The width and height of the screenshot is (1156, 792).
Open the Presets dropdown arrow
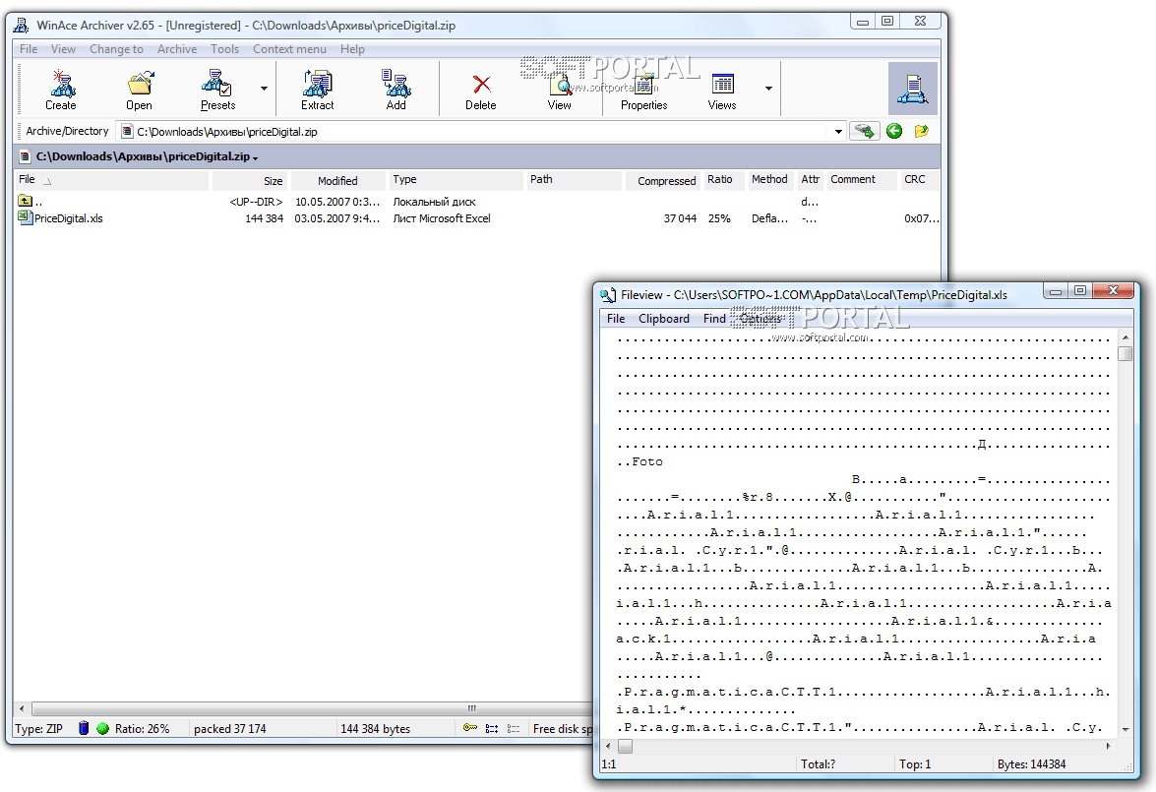264,89
